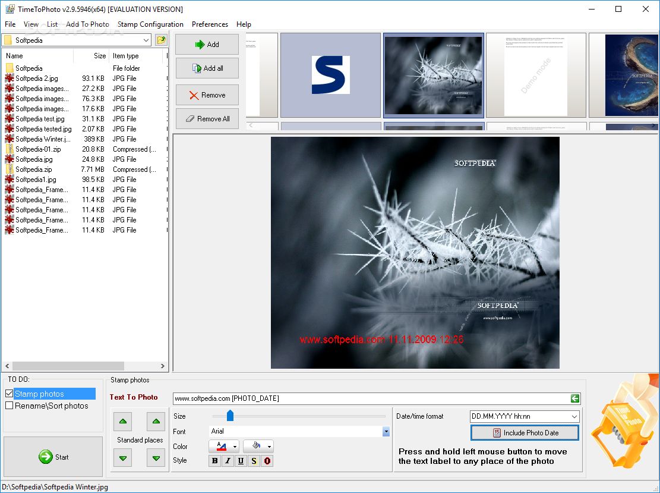
Task: Click the Add button
Action: [x=207, y=44]
